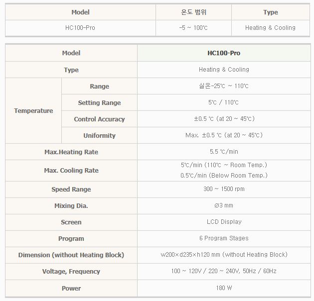Click the Max. Cooling Rate label
The height and width of the screenshot is (301, 314).
pos(71,171)
